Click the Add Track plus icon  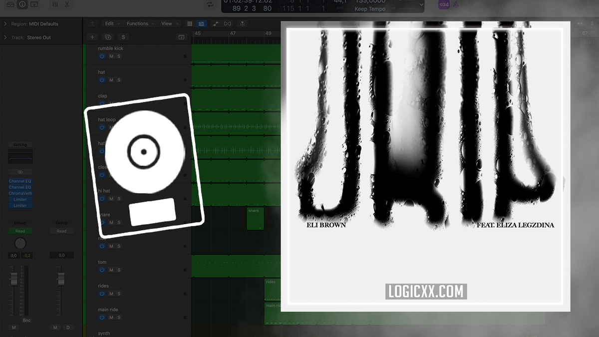92,37
